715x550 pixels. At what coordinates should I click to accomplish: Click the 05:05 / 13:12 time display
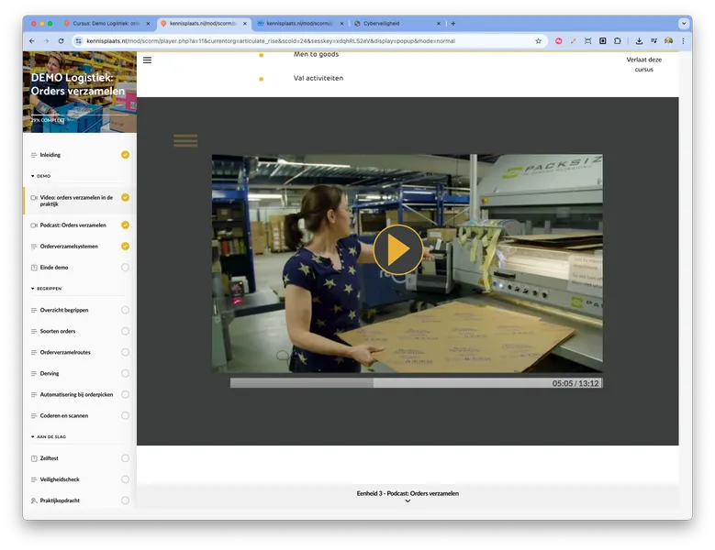click(x=575, y=383)
